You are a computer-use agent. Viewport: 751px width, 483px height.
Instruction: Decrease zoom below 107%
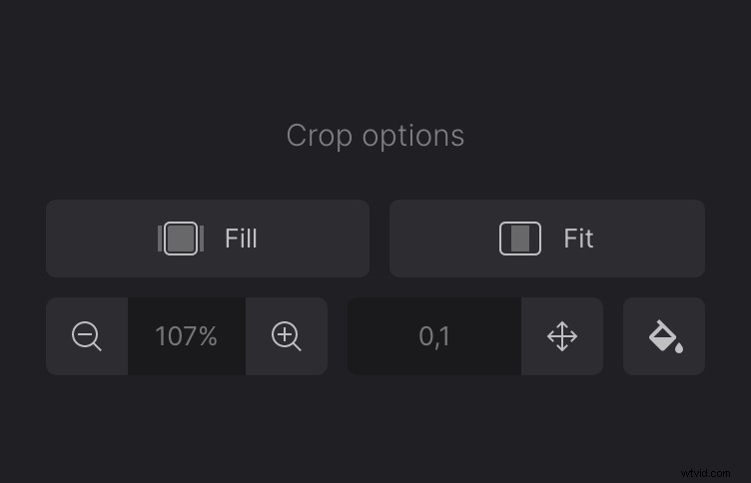click(x=87, y=336)
